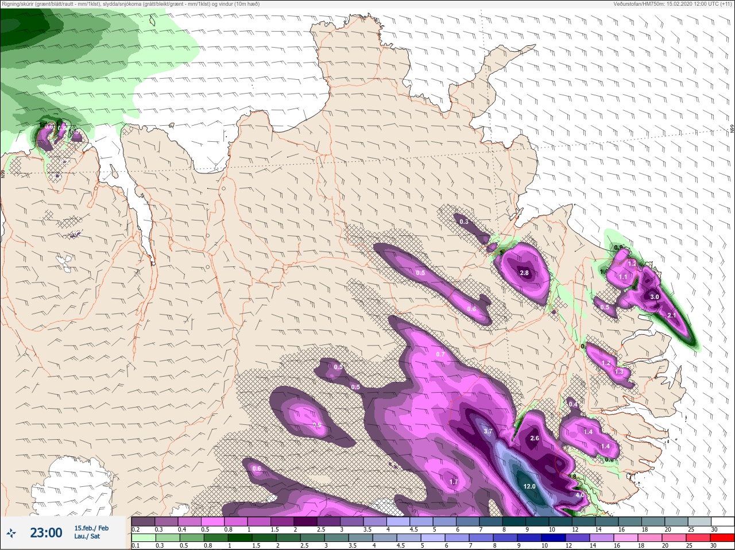This screenshot has width=735, height=550.
Task: Click the 1.1 precipitation value on the map
Action: (x=623, y=277)
